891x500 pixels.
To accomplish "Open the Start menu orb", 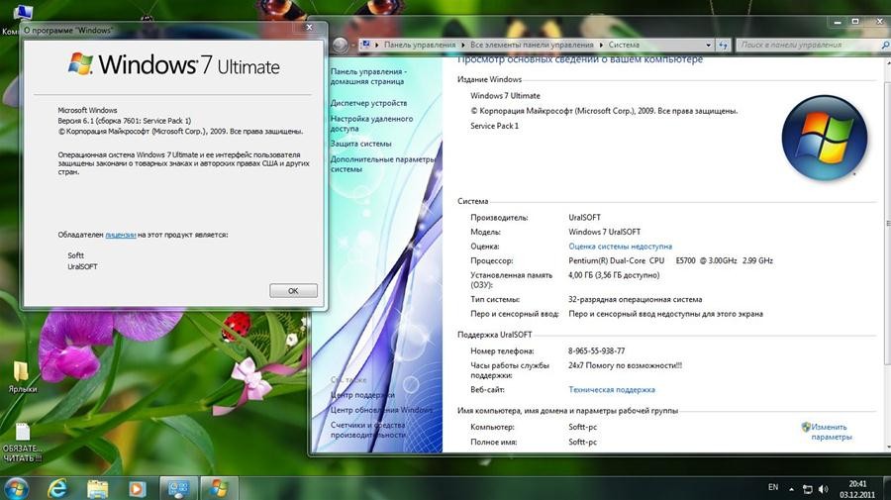I will pyautogui.click(x=16, y=488).
